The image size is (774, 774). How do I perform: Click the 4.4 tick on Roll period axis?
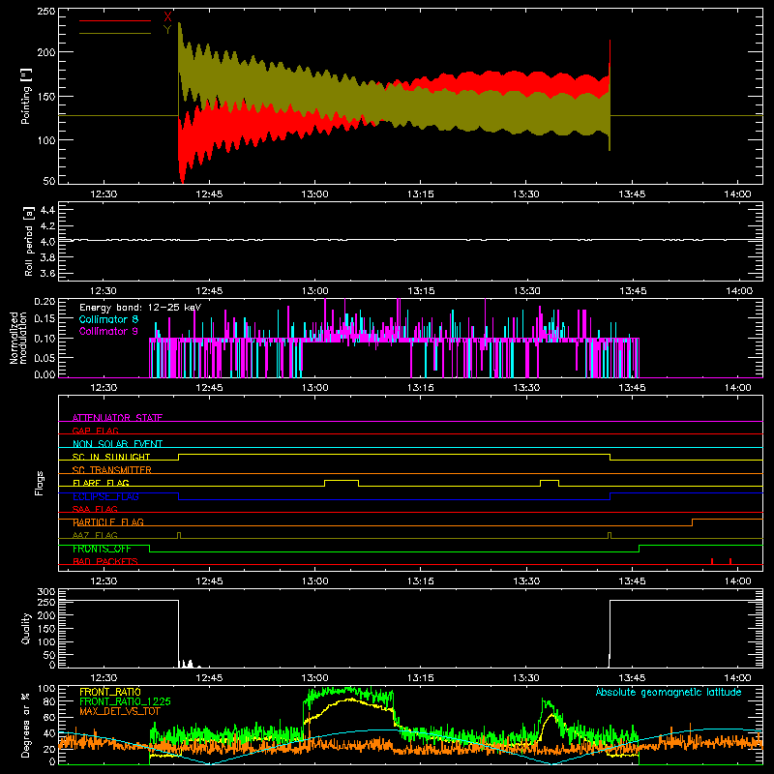tap(47, 210)
